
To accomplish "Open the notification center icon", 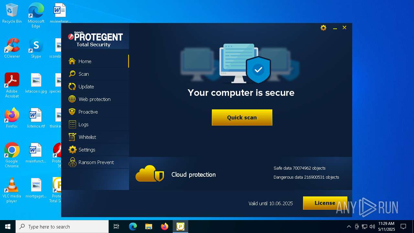I will (x=403, y=227).
